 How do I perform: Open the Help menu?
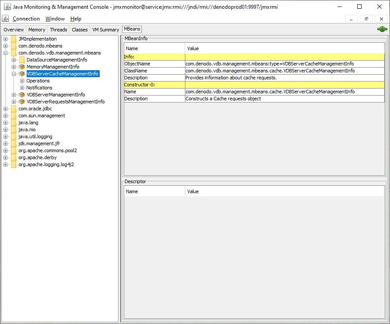click(x=76, y=19)
